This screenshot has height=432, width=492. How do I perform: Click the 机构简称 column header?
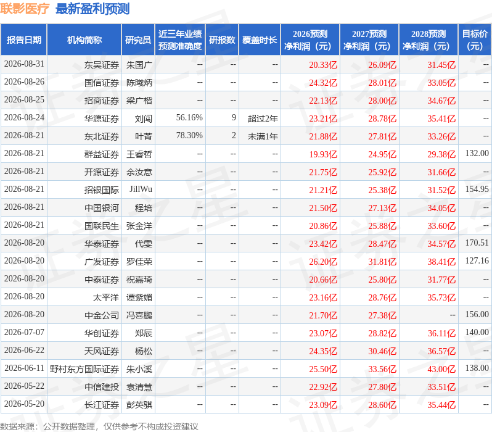tap(84, 40)
